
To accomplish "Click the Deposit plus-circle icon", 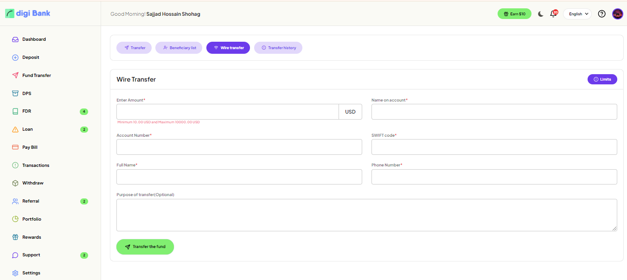I will (x=15, y=57).
